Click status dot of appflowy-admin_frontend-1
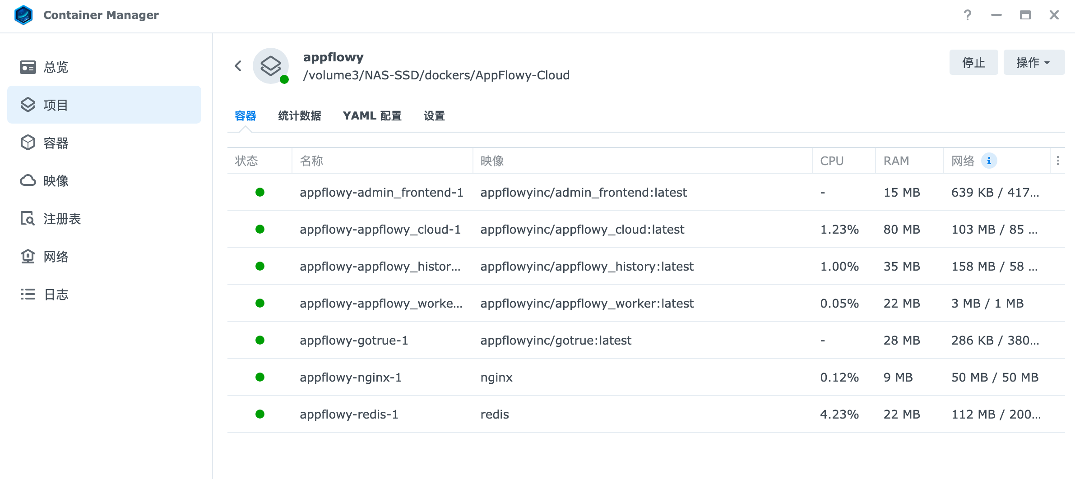This screenshot has width=1075, height=479. click(260, 192)
